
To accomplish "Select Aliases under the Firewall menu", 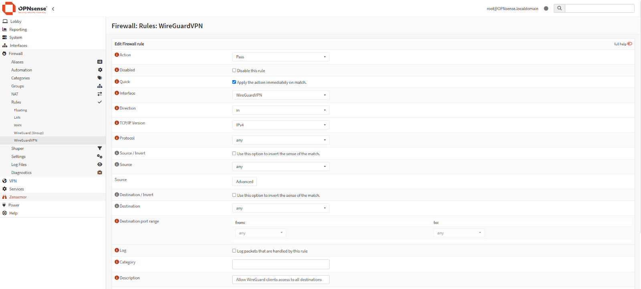I will click(17, 62).
